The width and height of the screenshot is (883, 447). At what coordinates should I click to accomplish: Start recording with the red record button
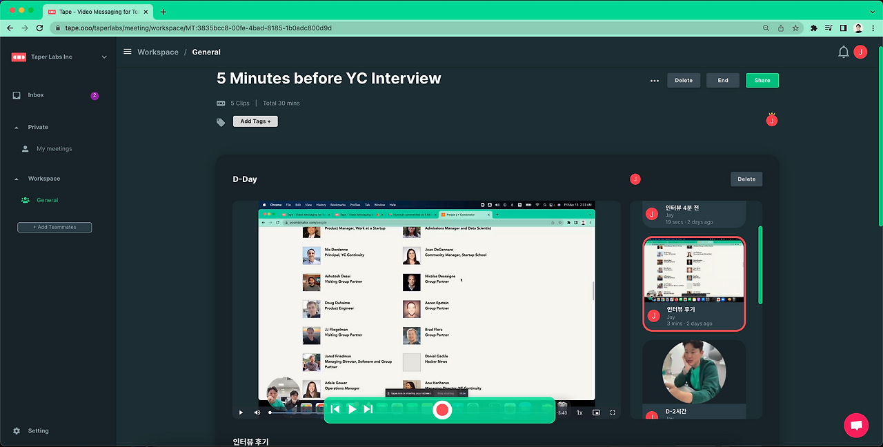point(442,410)
